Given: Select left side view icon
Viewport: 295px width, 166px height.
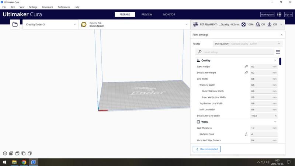Looking at the screenshot, I should click(24, 153).
